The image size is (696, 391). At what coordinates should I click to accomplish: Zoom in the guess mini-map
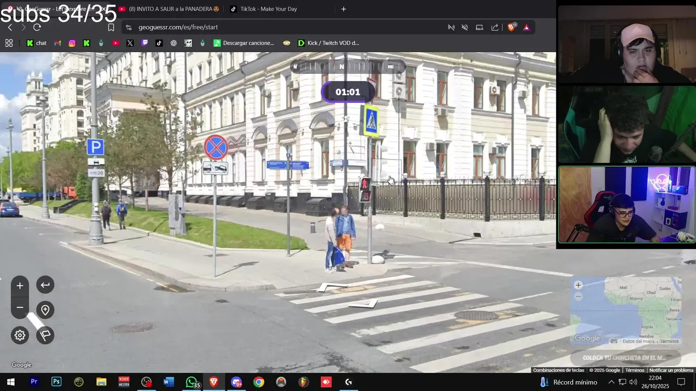(578, 285)
